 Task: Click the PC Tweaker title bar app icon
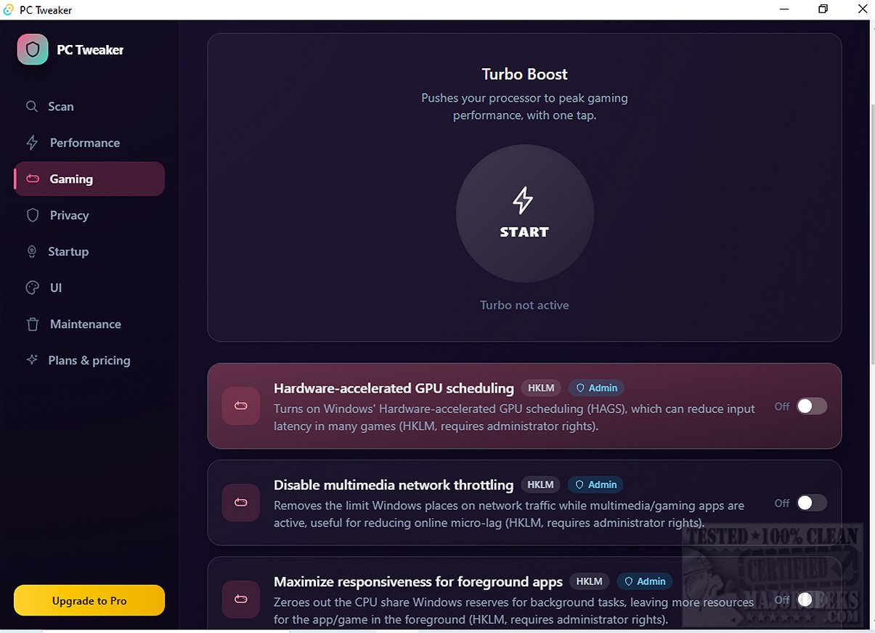(9, 9)
